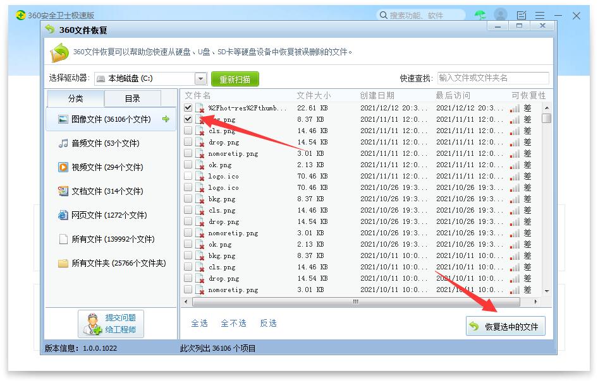Click the green restore arrow on 恢复选中的文件
This screenshot has width=598, height=381.
tap(474, 326)
